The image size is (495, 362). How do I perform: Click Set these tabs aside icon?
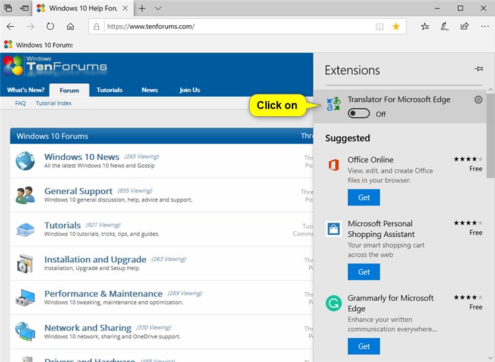(24, 8)
